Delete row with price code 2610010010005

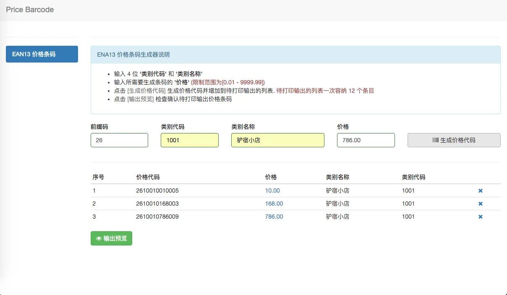click(481, 191)
